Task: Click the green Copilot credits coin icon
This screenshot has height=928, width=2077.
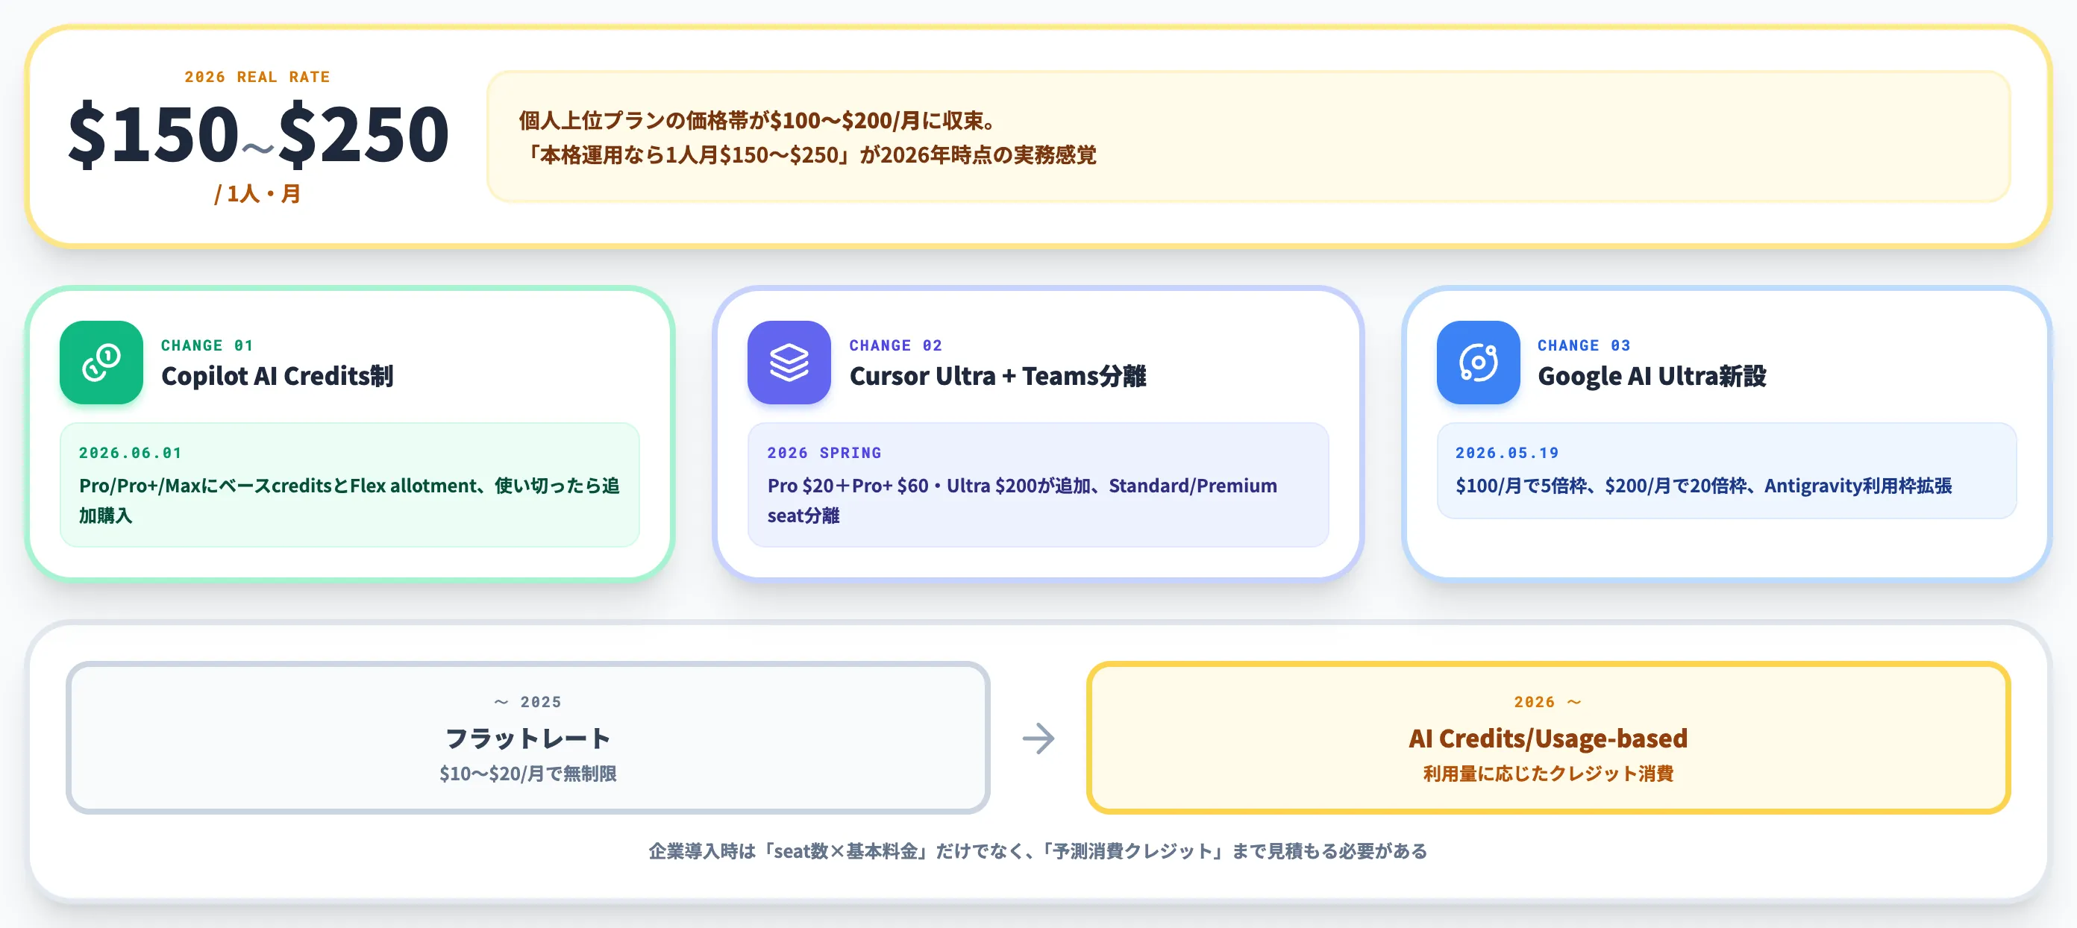Action: click(101, 363)
